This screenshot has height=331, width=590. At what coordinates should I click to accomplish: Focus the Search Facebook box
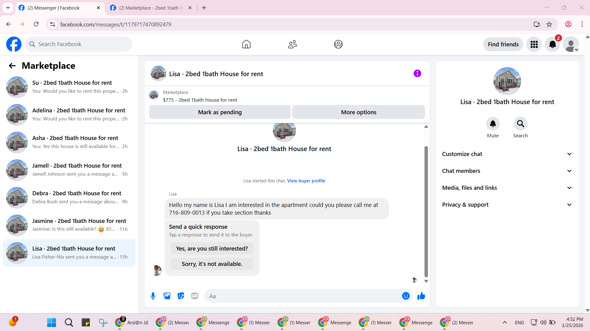[x=78, y=44]
